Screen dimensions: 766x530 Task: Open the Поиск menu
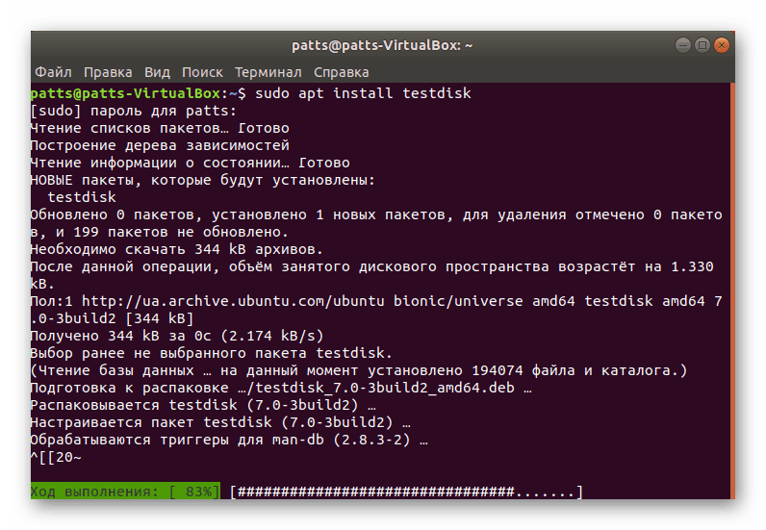coord(202,72)
